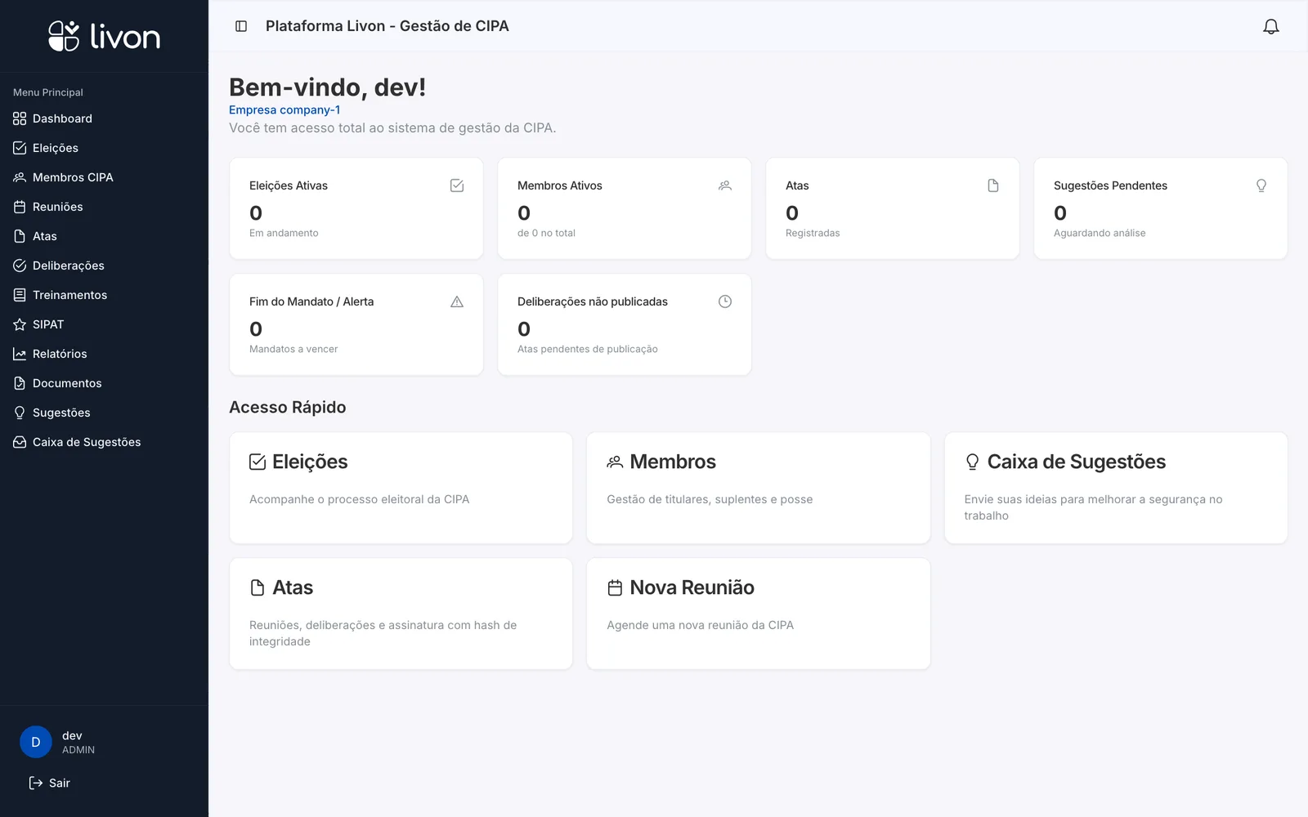The image size is (1308, 817).
Task: Click 'Menu Principal' label
Action: [48, 92]
